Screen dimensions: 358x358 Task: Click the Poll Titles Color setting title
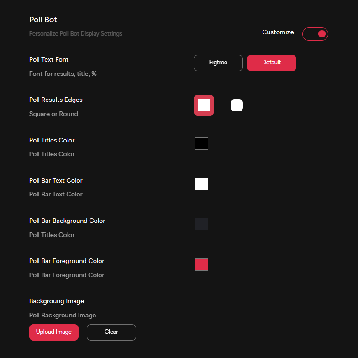point(52,140)
